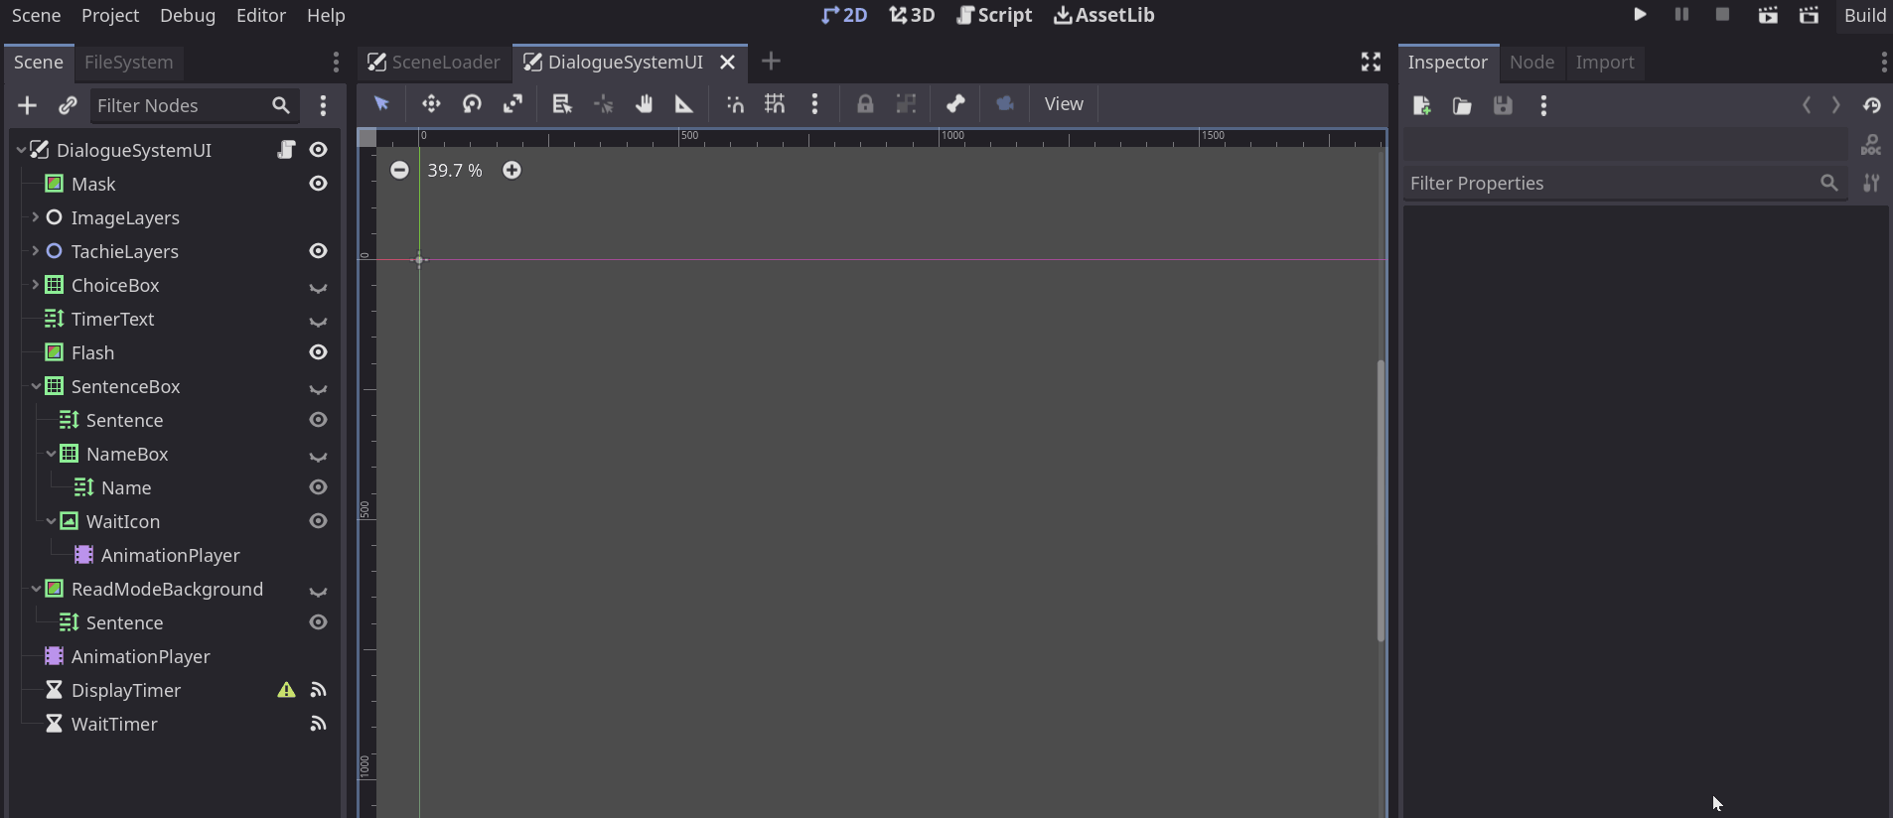Load a resource with Inspector folder icon
Image resolution: width=1893 pixels, height=818 pixels.
pyautogui.click(x=1462, y=106)
